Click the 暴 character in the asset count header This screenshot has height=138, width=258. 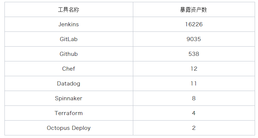click(182, 10)
